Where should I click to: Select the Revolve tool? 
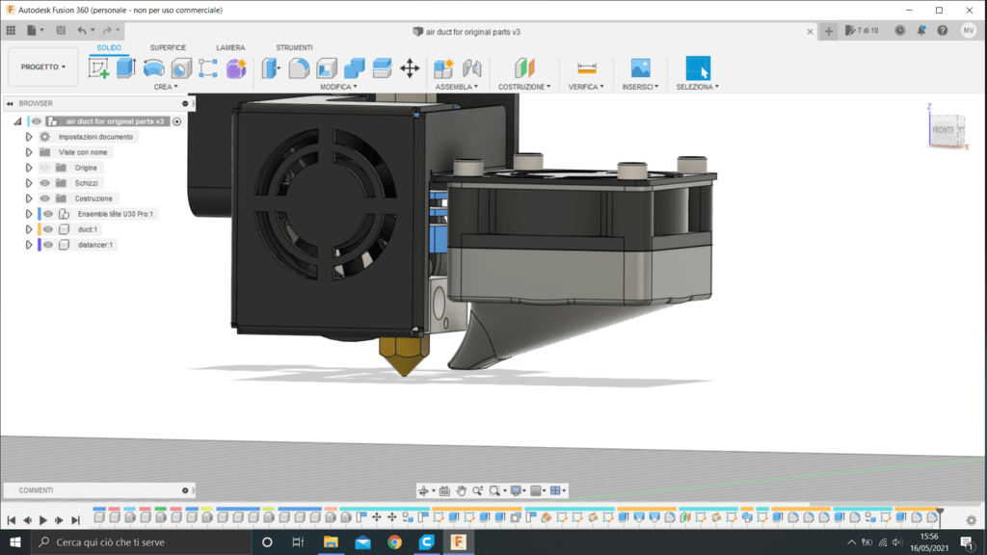click(153, 68)
